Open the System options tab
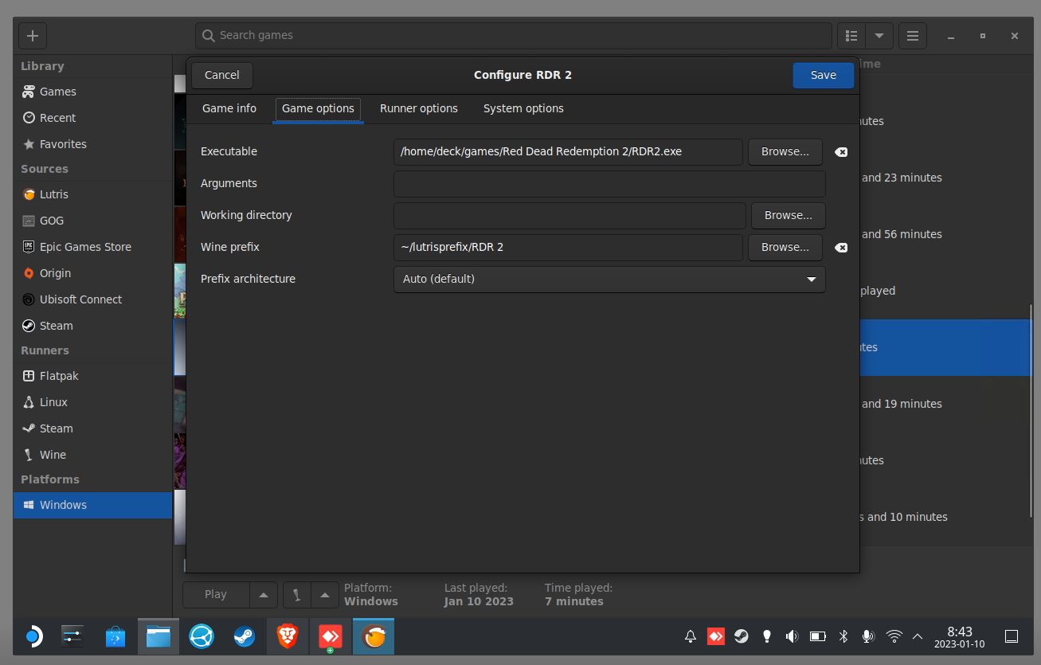Viewport: 1041px width, 665px height. point(523,108)
